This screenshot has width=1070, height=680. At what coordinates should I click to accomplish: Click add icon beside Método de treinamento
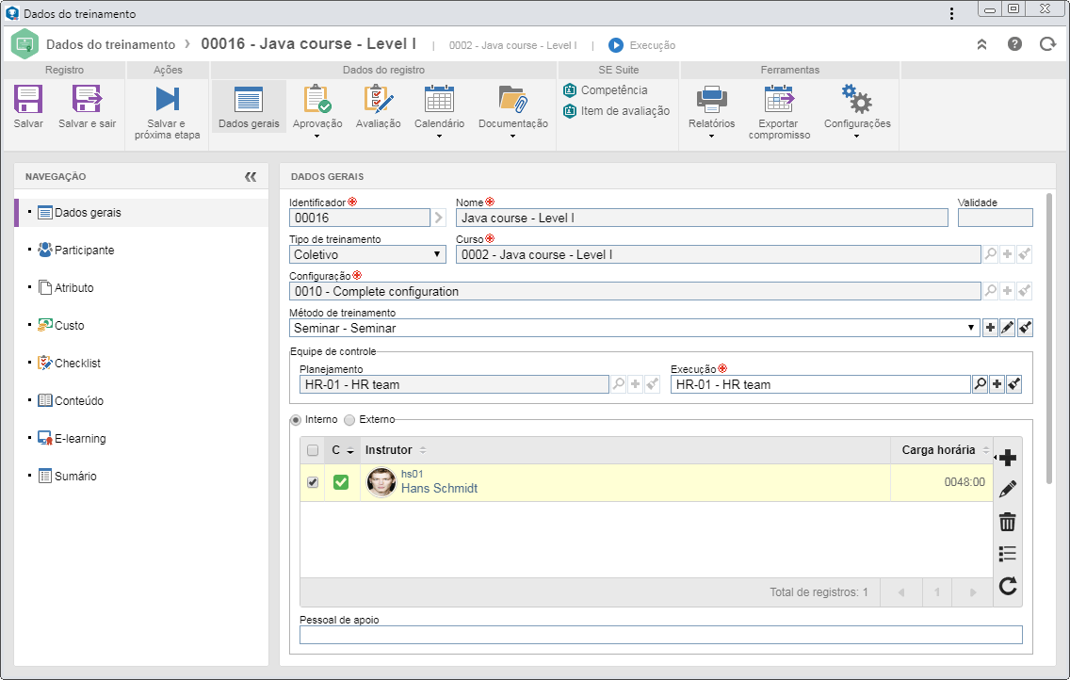pyautogui.click(x=990, y=328)
